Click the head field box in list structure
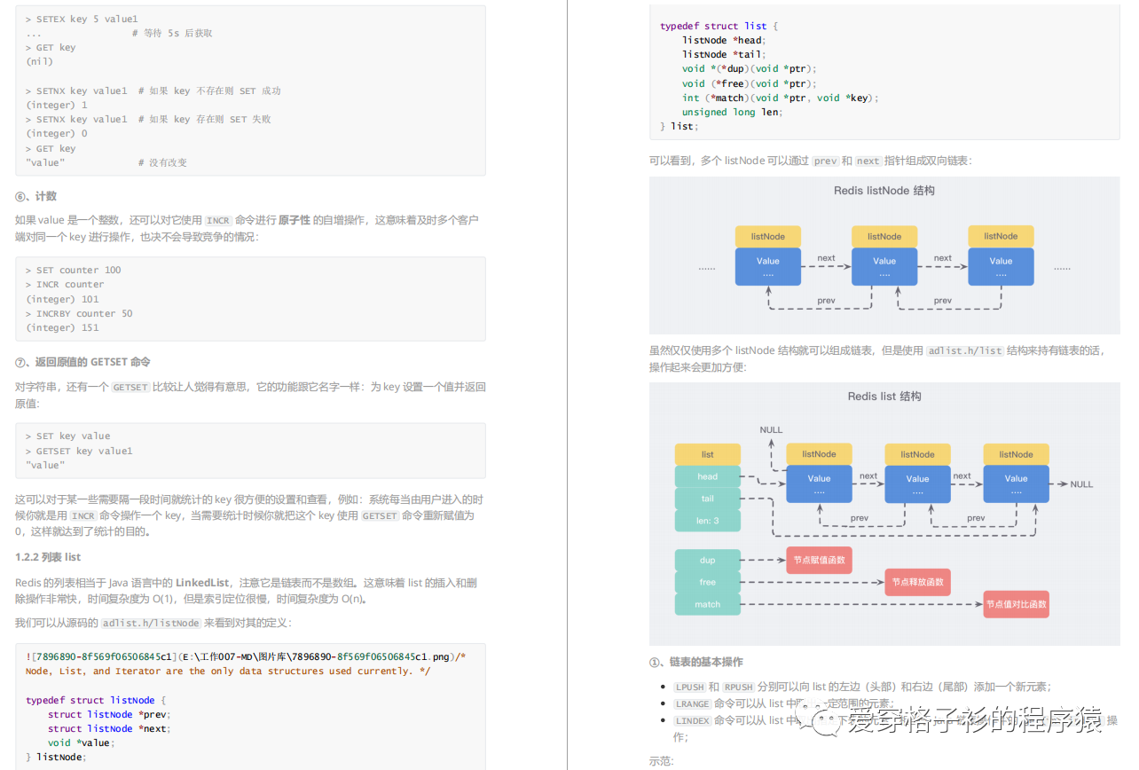The image size is (1139, 770). 707,476
